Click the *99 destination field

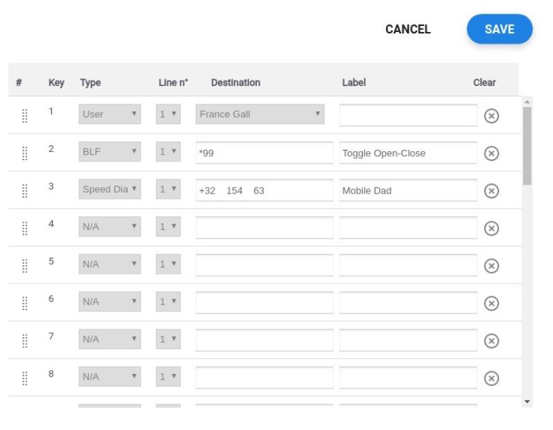(264, 153)
